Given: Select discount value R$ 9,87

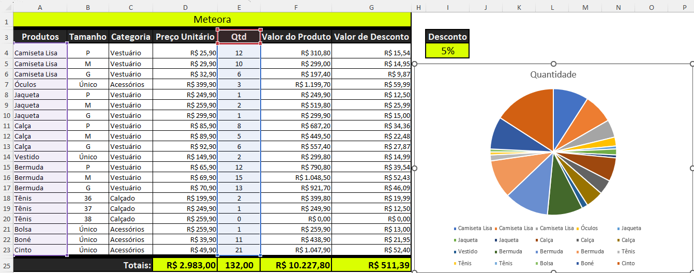Looking at the screenshot, I should click(x=371, y=74).
